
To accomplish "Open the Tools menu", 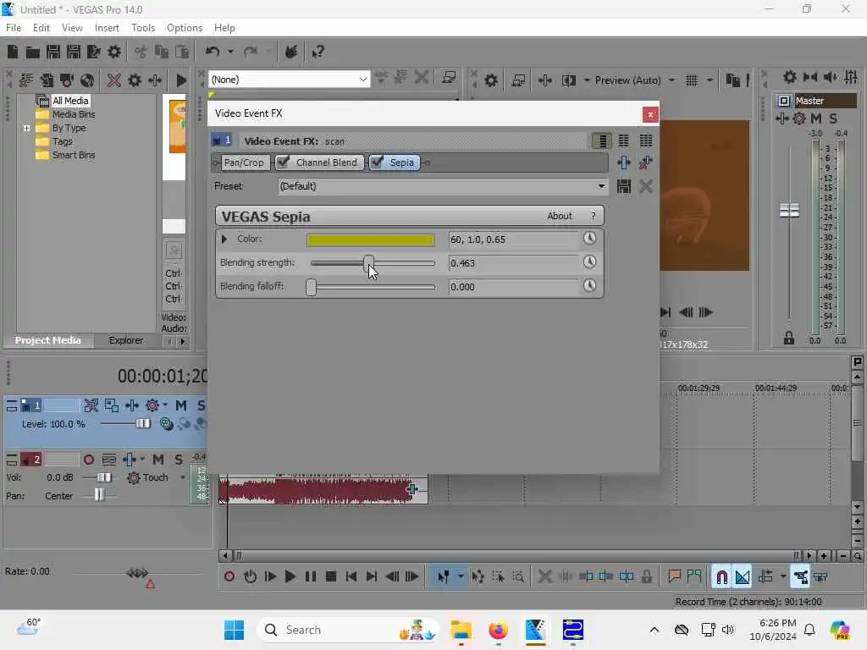I will click(143, 28).
